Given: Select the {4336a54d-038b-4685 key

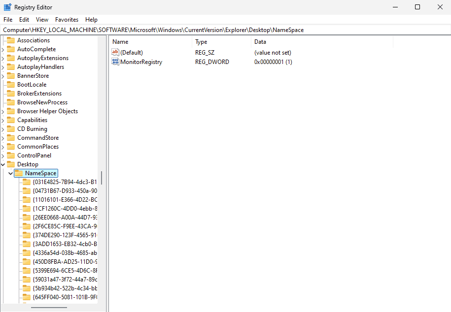Looking at the screenshot, I should pyautogui.click(x=65, y=253).
